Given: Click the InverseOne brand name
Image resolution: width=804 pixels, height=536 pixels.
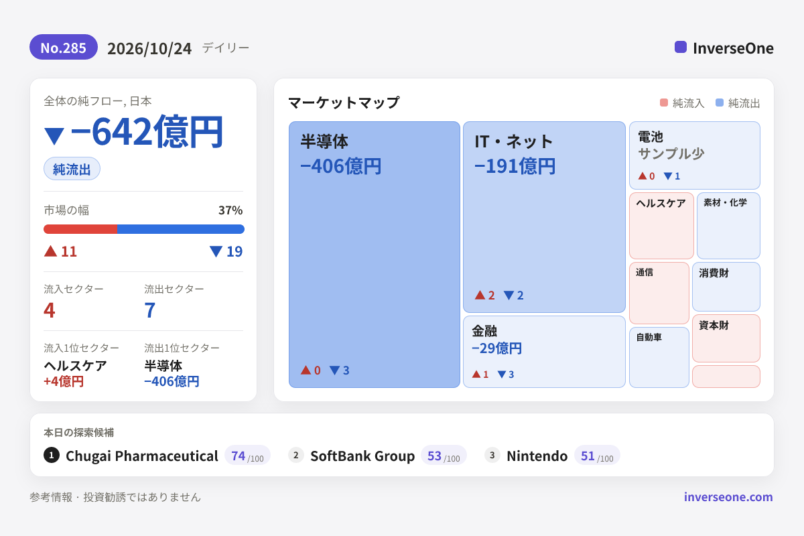Looking at the screenshot, I should click(733, 48).
